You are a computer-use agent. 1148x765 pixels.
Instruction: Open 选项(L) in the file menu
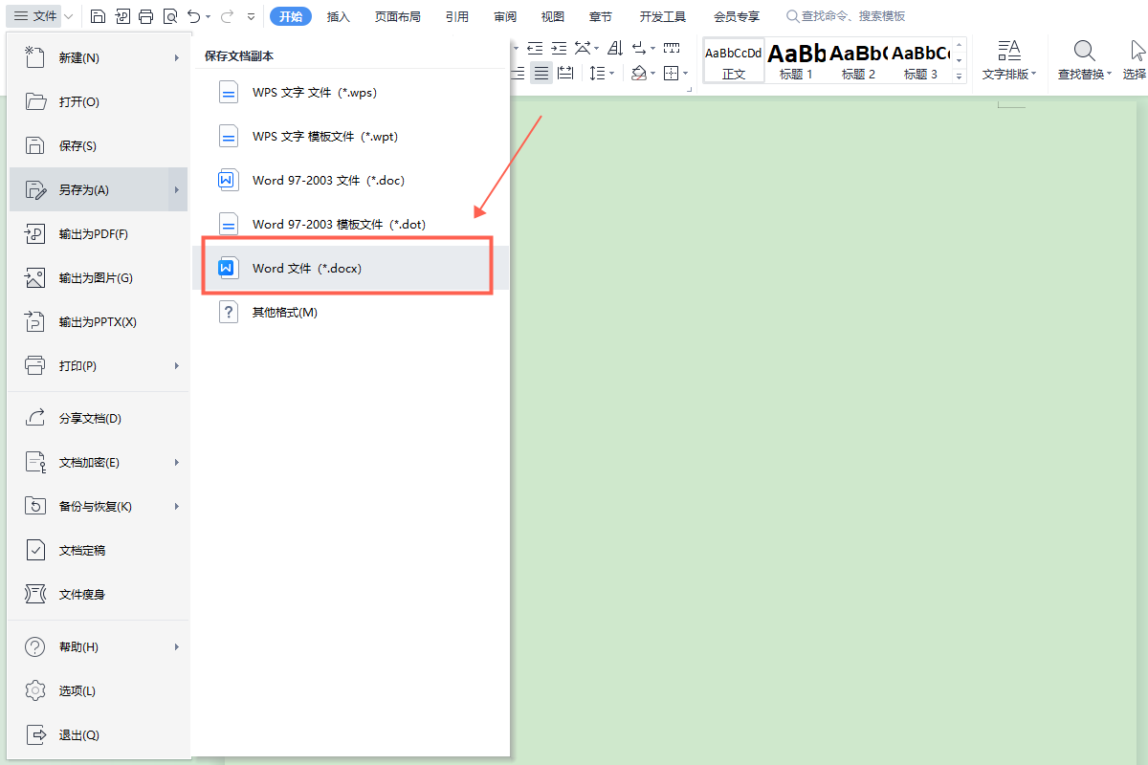pos(99,690)
